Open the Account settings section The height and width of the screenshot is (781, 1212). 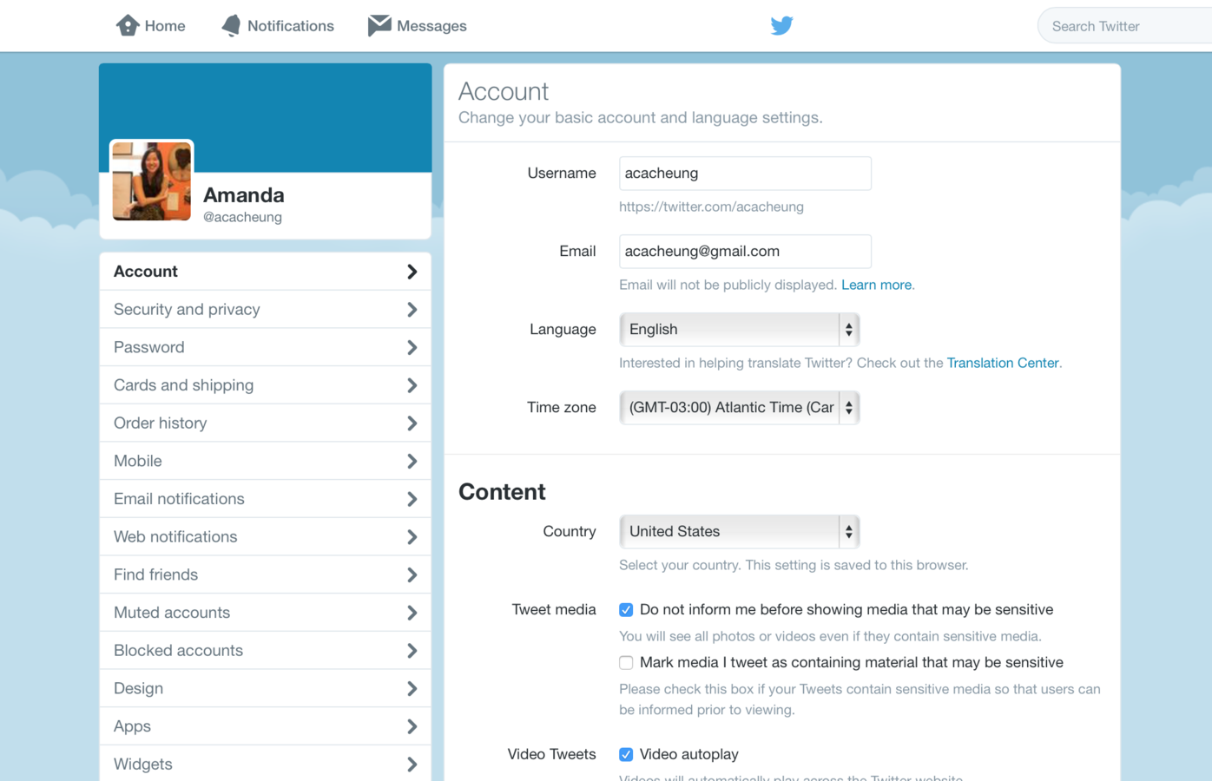coord(266,272)
